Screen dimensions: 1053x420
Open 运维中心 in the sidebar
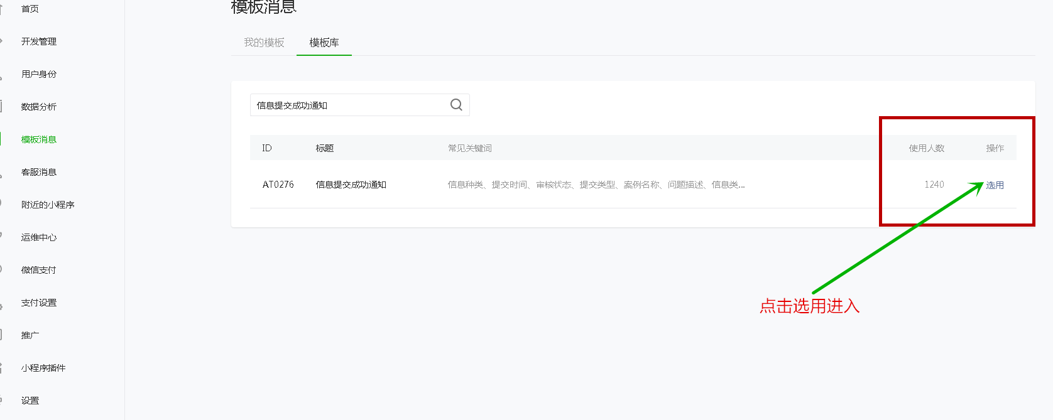tap(38, 237)
